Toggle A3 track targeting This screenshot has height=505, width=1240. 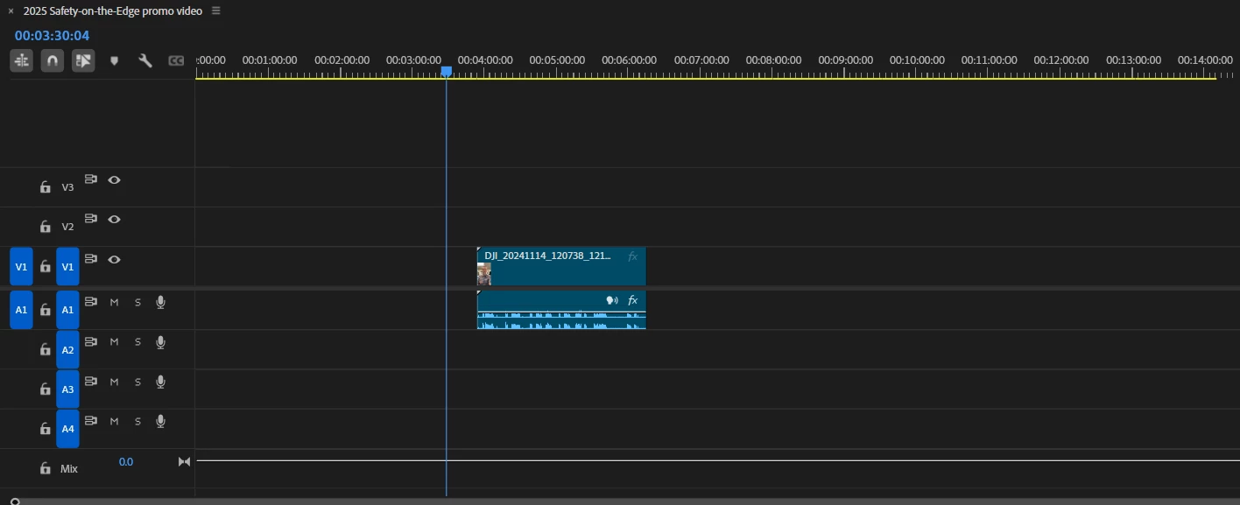point(67,389)
